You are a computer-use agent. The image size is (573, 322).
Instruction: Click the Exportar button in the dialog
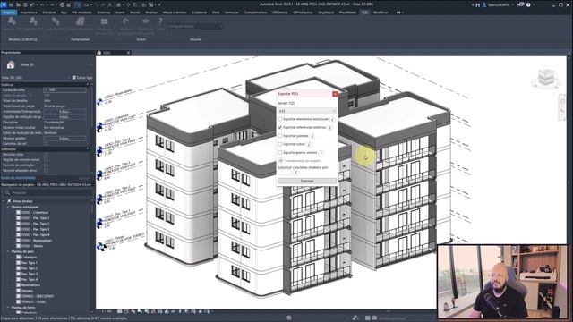pyautogui.click(x=306, y=181)
